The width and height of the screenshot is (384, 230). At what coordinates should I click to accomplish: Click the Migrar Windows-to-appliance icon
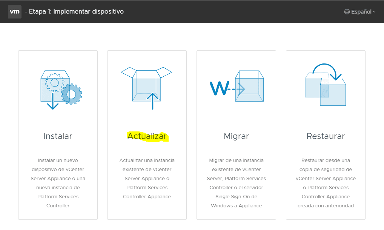(x=236, y=86)
